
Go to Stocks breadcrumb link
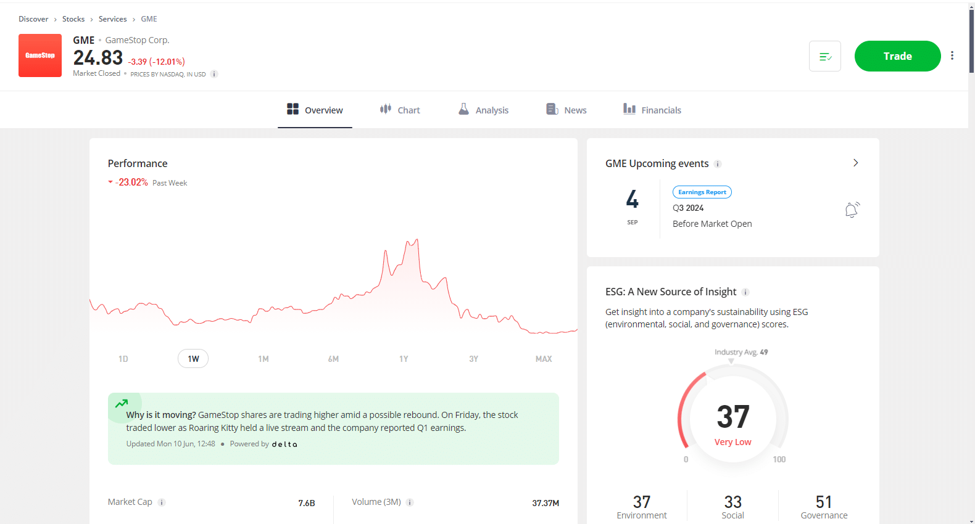73,19
